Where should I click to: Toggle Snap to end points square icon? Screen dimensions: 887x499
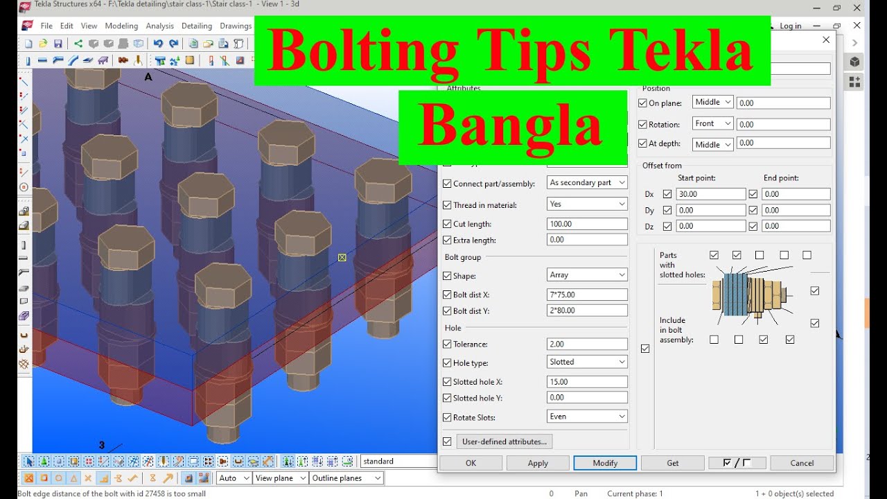pos(44,478)
